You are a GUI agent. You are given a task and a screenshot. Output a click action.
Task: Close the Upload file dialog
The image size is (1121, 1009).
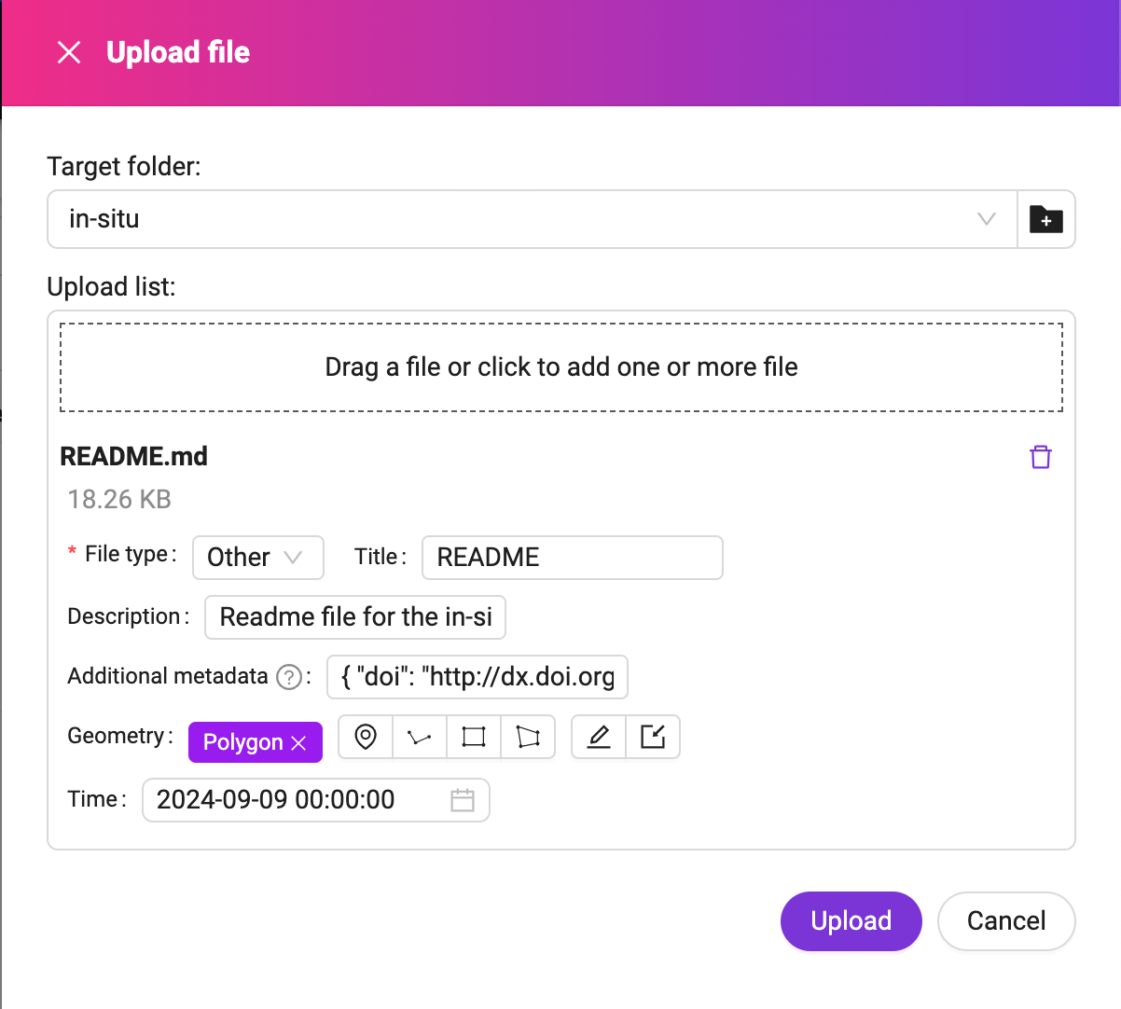[x=69, y=52]
